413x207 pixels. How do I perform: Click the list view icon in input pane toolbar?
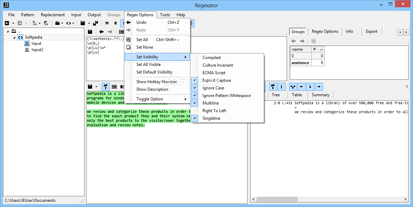[x=114, y=87]
